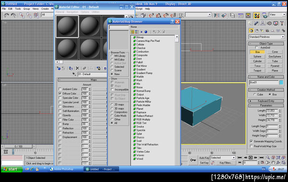Click the Zoom magnifier viewport control
The width and height of the screenshot is (288, 182).
click(x=268, y=158)
